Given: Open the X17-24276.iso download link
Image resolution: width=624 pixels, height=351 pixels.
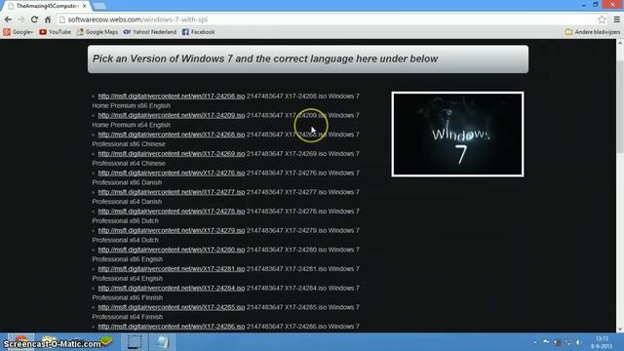Looking at the screenshot, I should (x=172, y=173).
